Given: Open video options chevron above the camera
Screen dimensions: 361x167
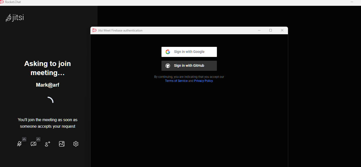Looking at the screenshot, I should click(x=38, y=139).
